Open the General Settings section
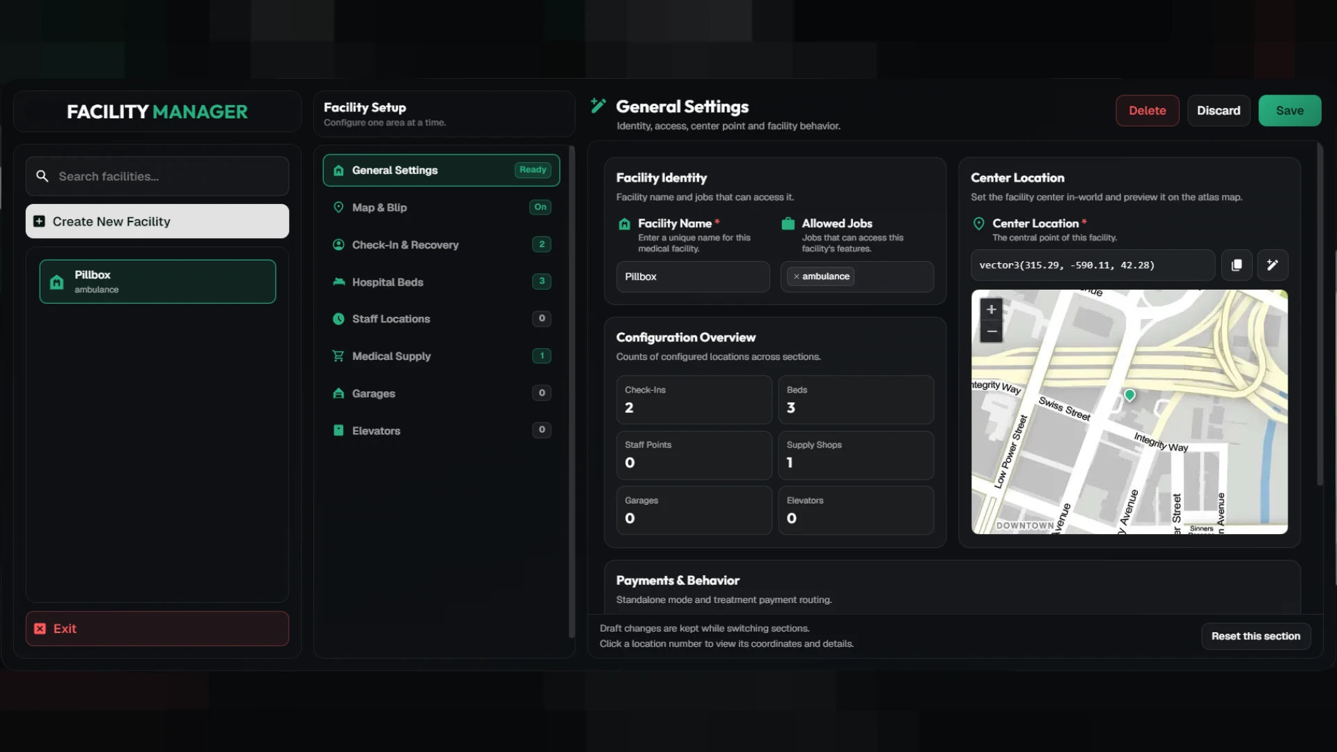Viewport: 1337px width, 752px height. coord(441,171)
